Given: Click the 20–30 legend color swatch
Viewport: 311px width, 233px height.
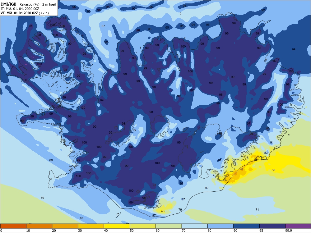Looking at the screenshot, I should pos(65,226).
